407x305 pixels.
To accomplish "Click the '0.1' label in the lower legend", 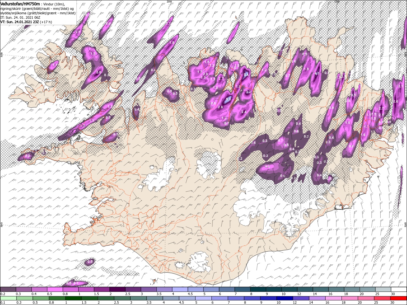I will click(3, 303).
